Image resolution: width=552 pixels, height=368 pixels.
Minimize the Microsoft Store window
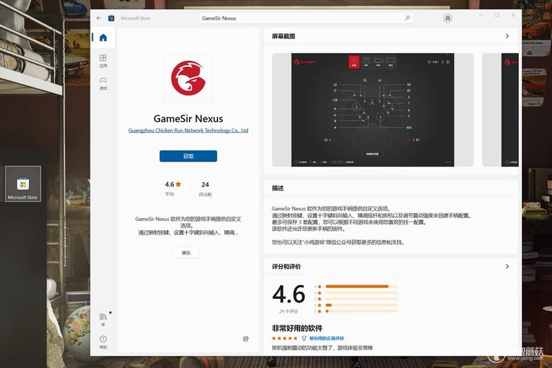tap(481, 15)
